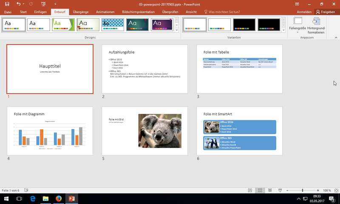Click the Freigeben button
Viewport: 340px width, 204px height.
(325, 12)
